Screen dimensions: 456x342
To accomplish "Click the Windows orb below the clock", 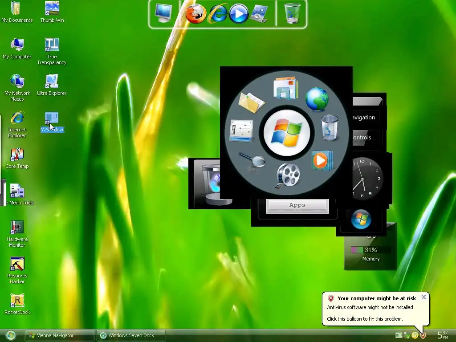I will [x=361, y=219].
